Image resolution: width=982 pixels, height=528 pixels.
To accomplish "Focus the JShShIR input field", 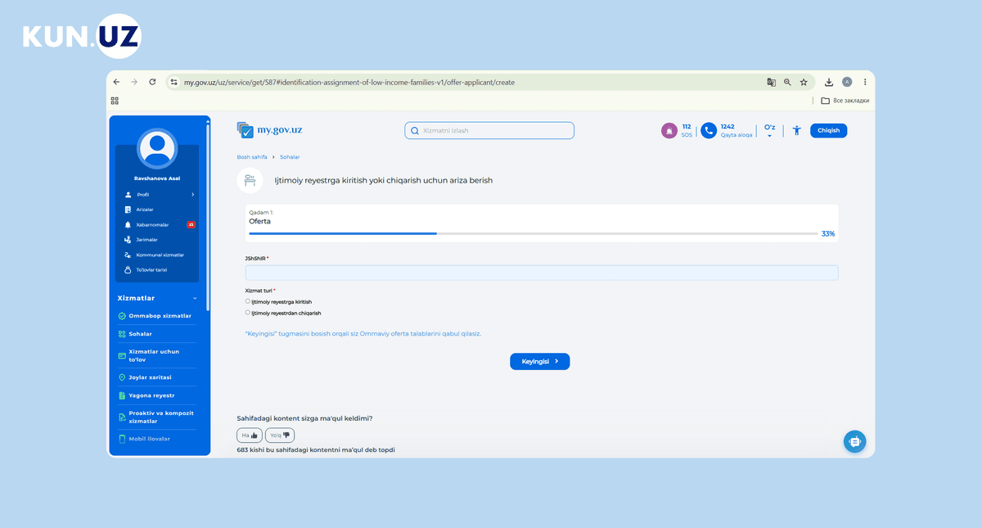I will tap(542, 273).
